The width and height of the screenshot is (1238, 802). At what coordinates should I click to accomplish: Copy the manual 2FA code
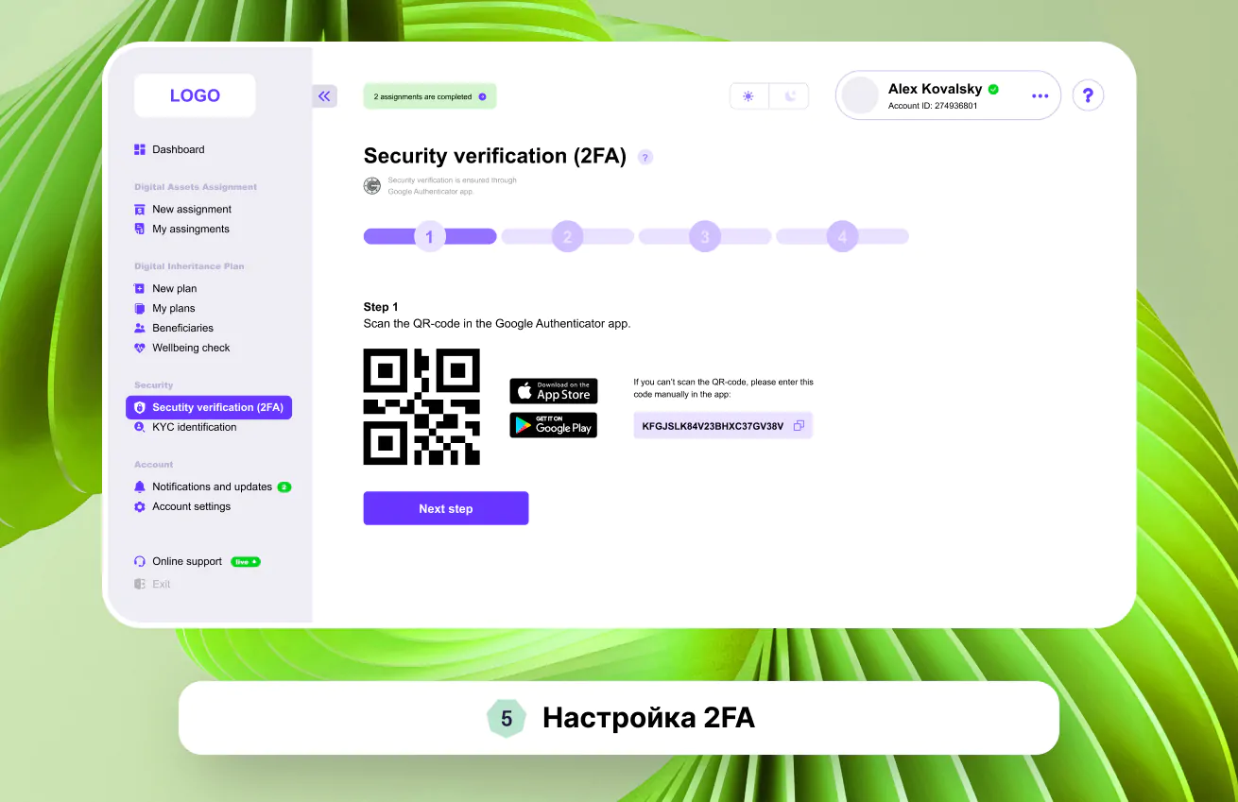799,425
